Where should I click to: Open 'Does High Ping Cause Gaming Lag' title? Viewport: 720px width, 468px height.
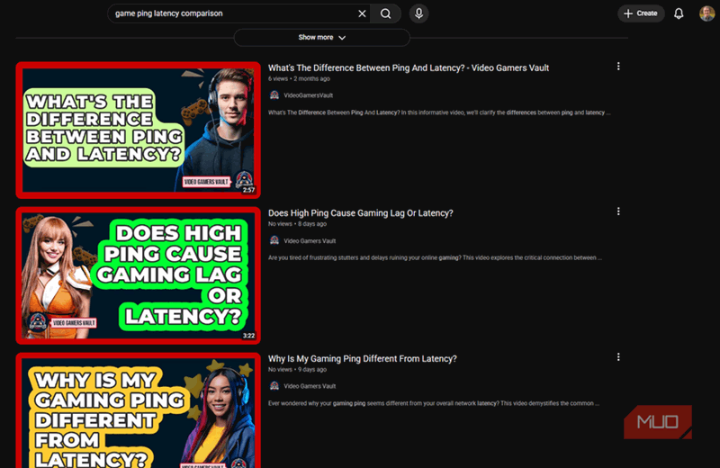[360, 213]
